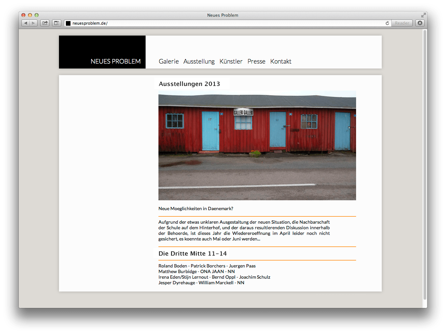Focus the neuesproblem.de address field
446x334 pixels.
click(x=227, y=23)
